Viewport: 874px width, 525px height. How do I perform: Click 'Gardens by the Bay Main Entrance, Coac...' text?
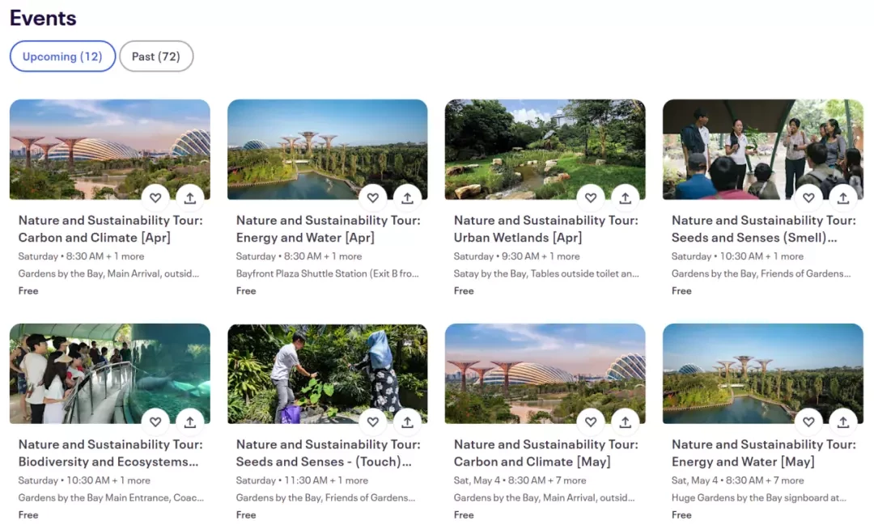click(111, 497)
